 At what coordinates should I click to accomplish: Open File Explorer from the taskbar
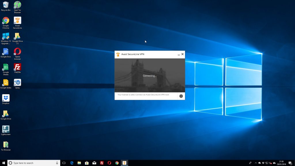coord(79,163)
